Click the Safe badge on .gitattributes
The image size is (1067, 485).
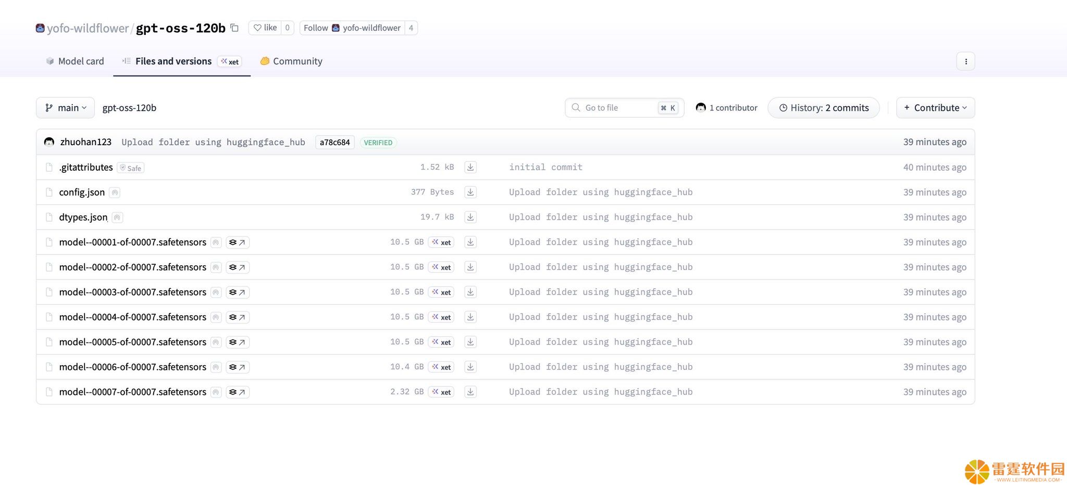point(130,168)
